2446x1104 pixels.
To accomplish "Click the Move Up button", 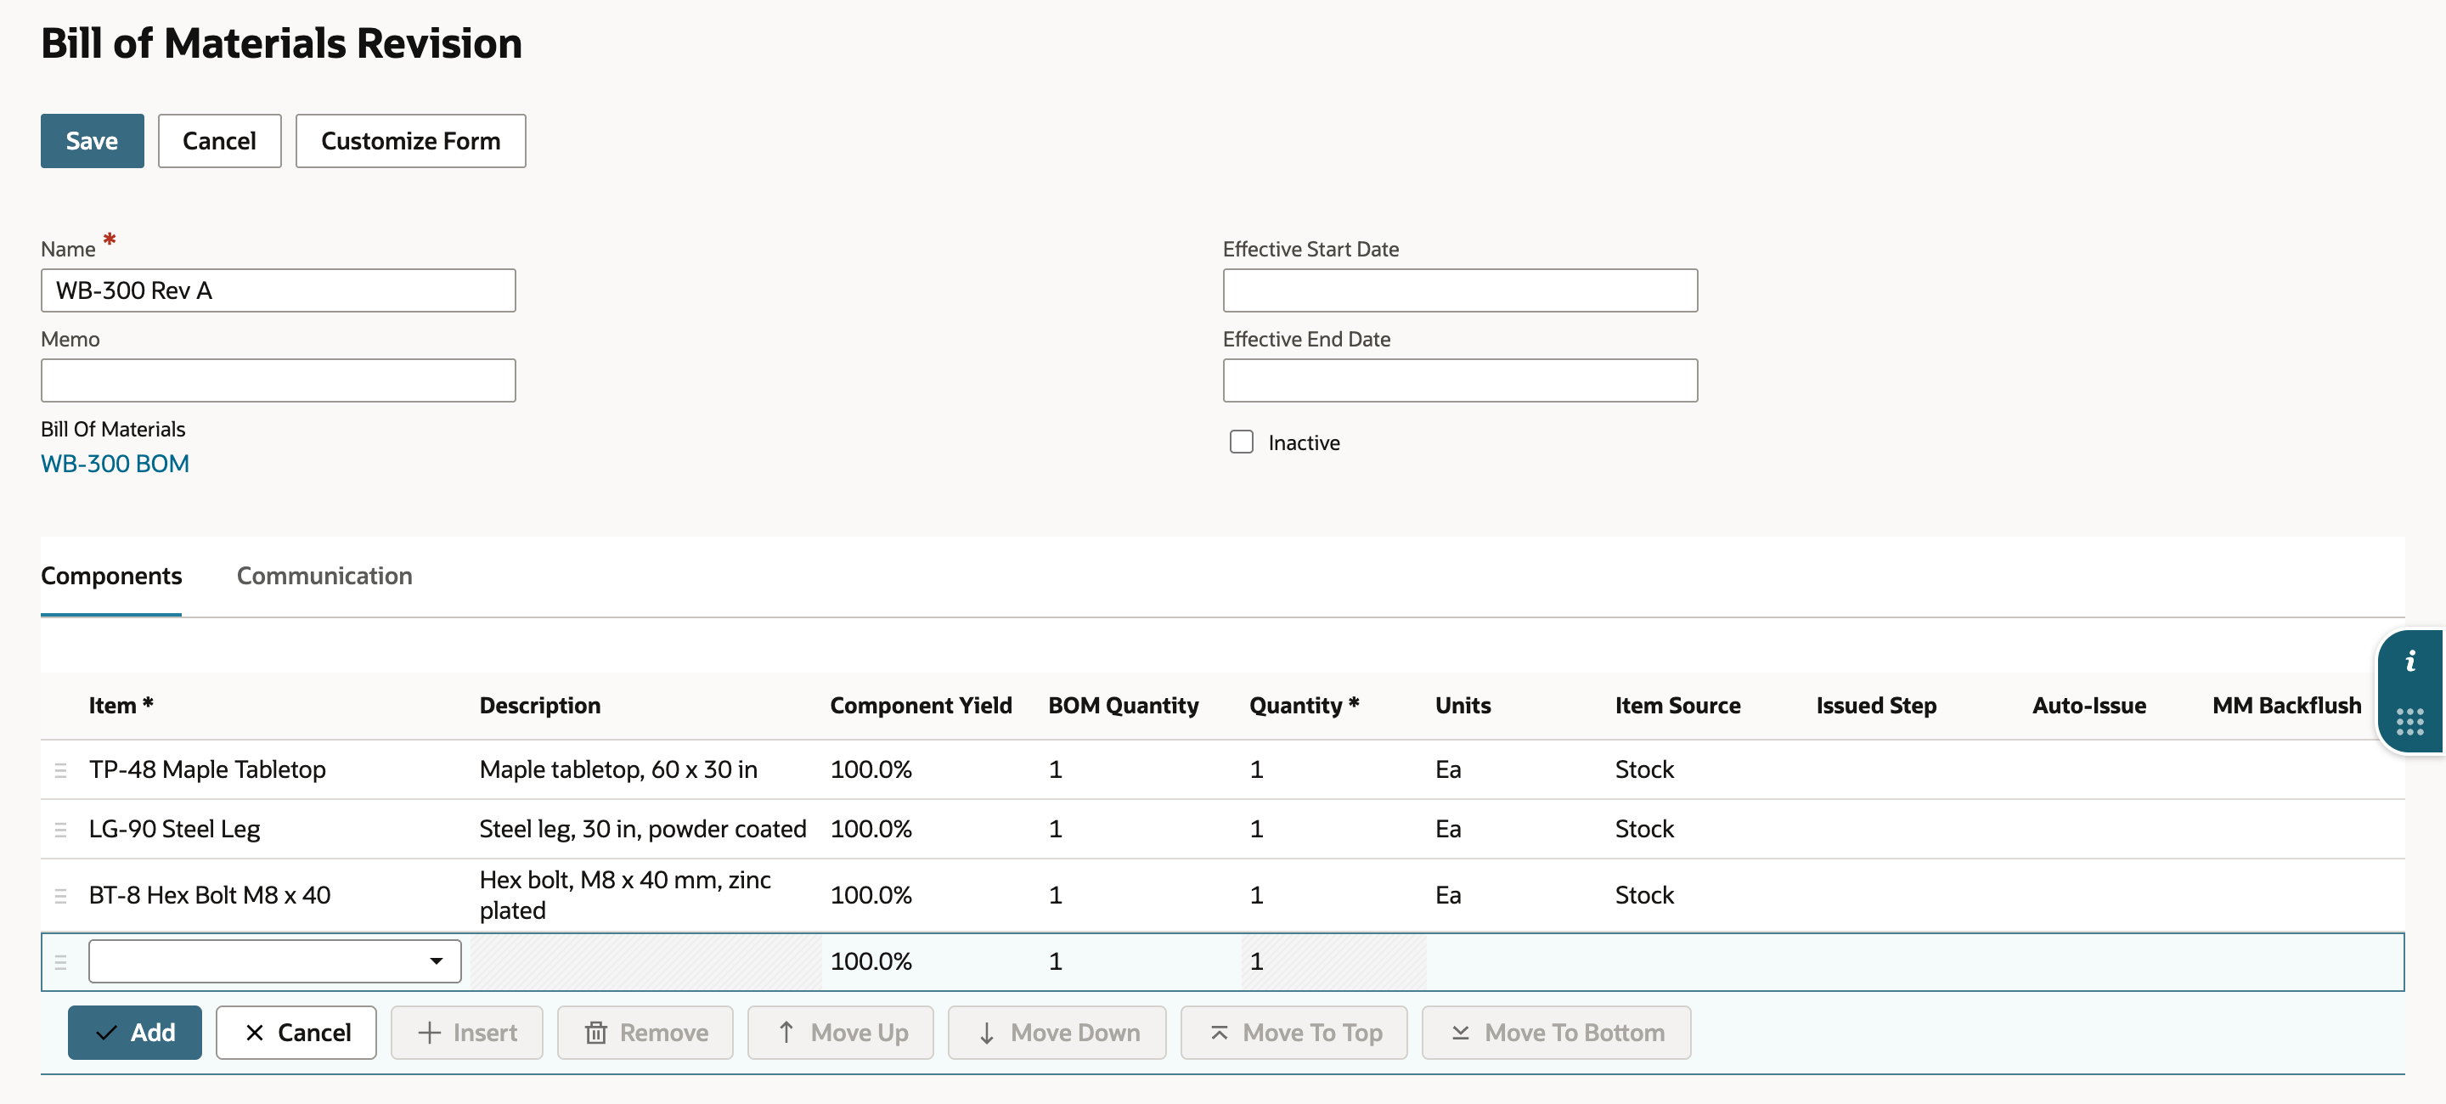I will click(840, 1033).
